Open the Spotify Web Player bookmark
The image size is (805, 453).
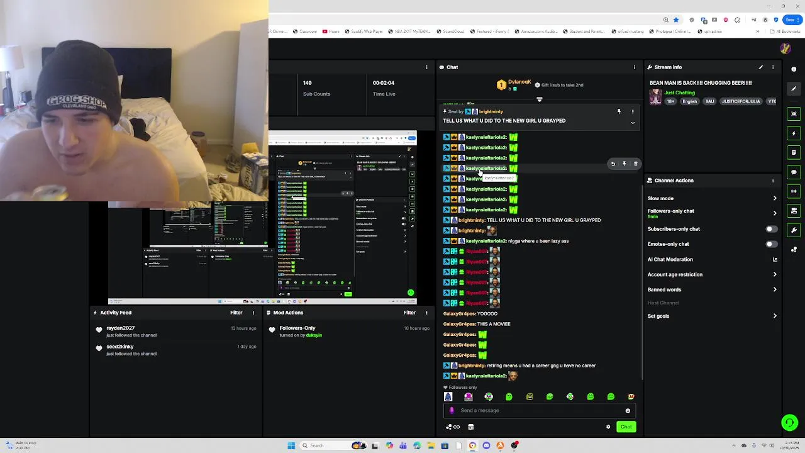coord(364,31)
